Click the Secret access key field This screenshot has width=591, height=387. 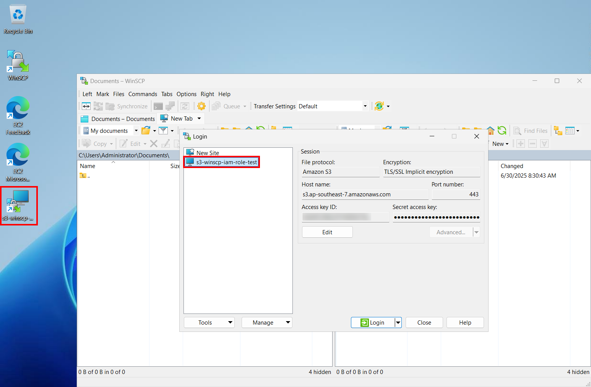pyautogui.click(x=437, y=217)
